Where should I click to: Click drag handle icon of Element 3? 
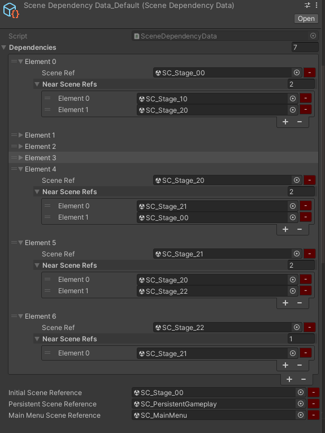click(x=14, y=158)
